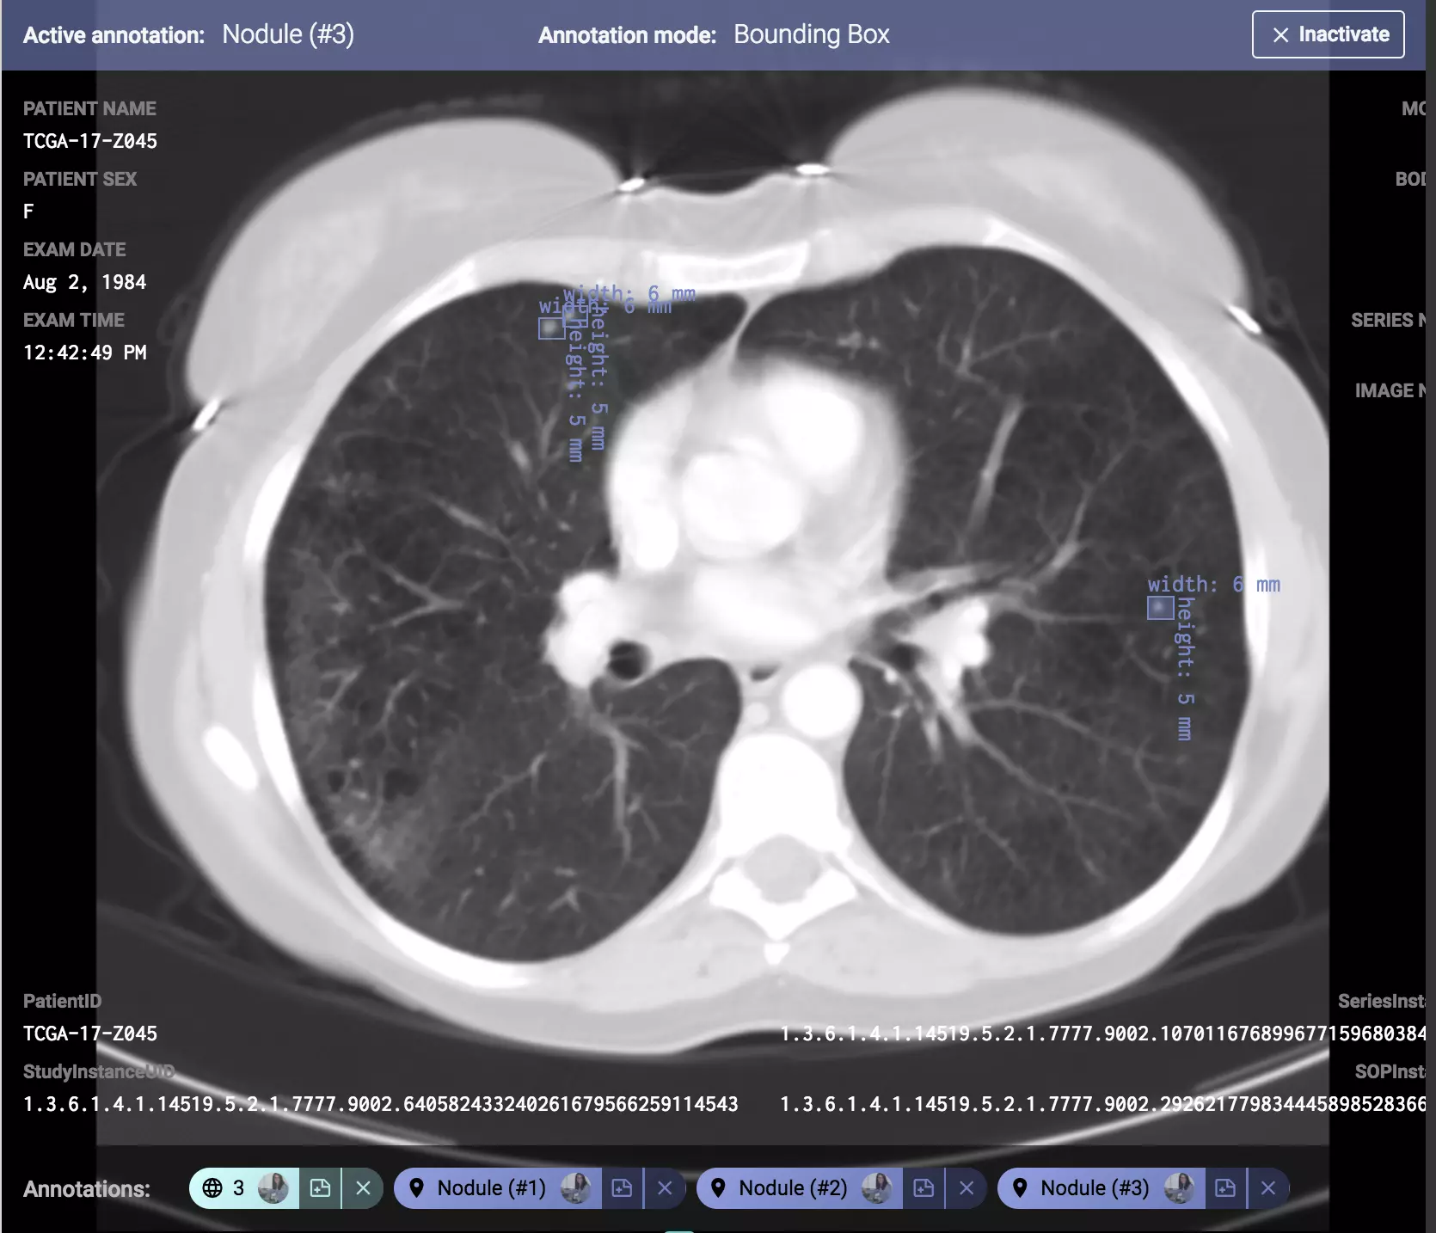The image size is (1436, 1233).
Task: Delete Nodule (#2) using its X icon
Action: [967, 1188]
